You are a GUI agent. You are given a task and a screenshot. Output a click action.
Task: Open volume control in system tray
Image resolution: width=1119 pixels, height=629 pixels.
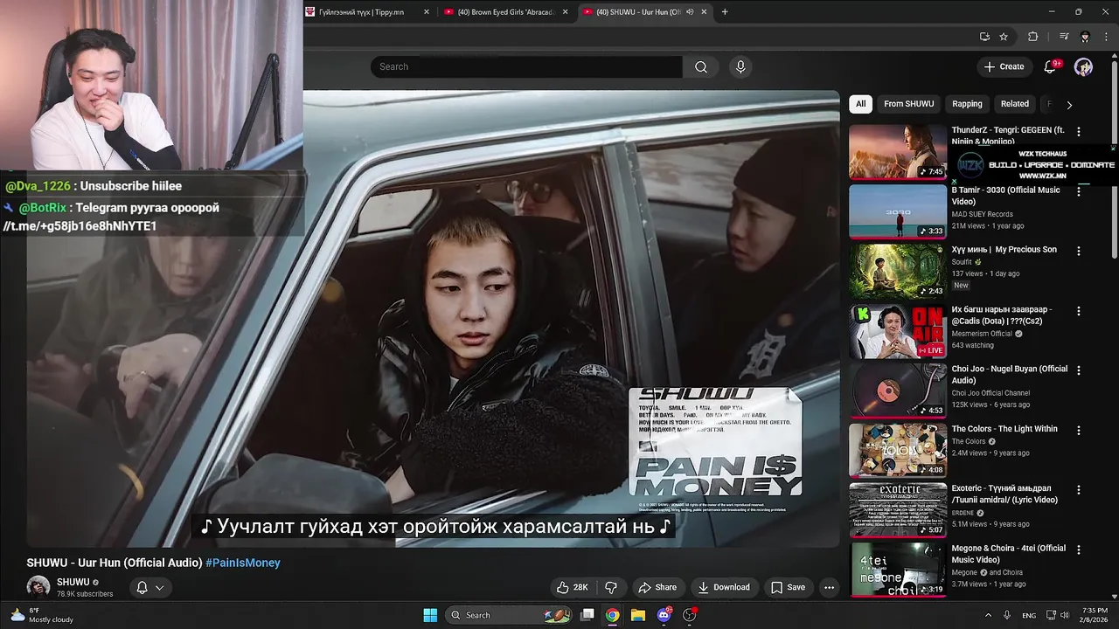coord(1066,615)
